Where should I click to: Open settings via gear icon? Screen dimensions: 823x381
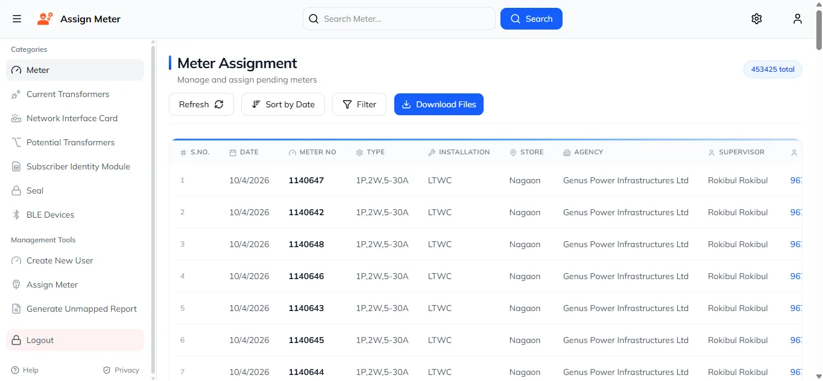[757, 19]
